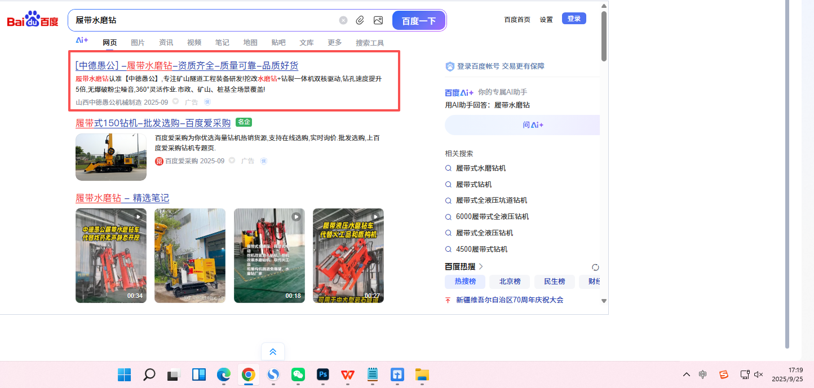This screenshot has height=388, width=814.
Task: Click the Baidu logo
Action: click(33, 20)
